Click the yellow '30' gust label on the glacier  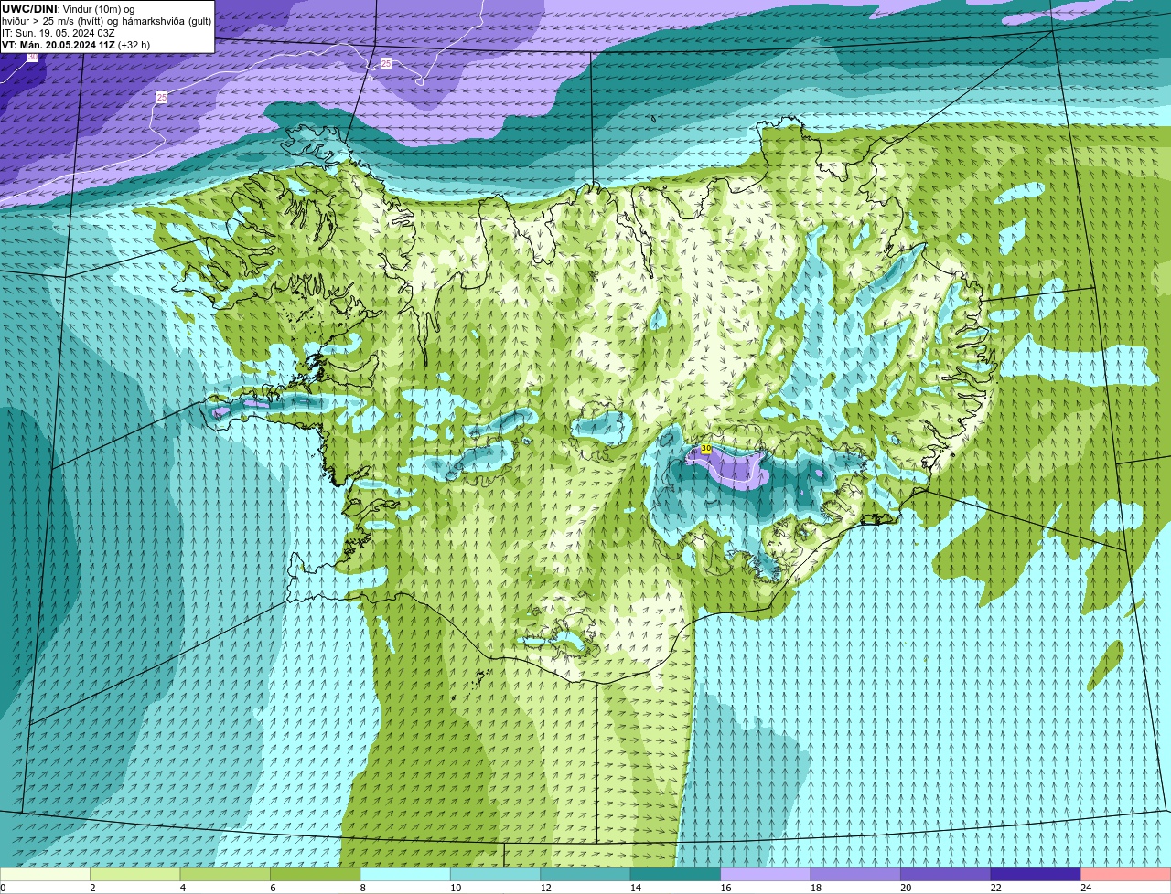pyautogui.click(x=706, y=449)
